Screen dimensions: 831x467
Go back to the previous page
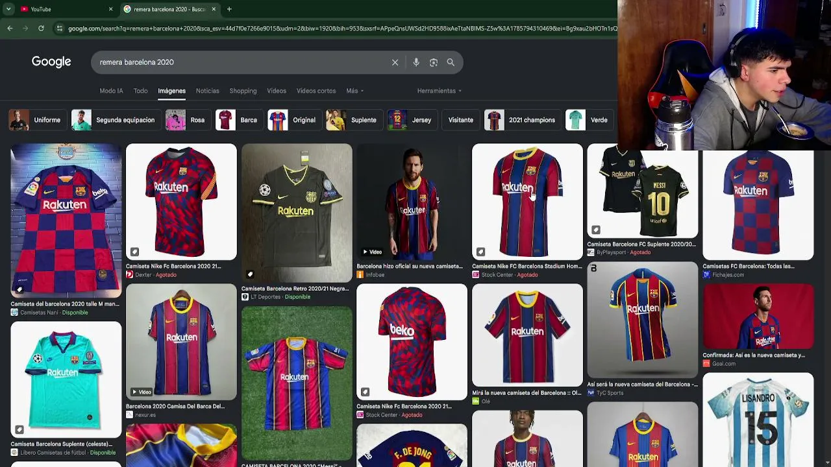pos(10,29)
